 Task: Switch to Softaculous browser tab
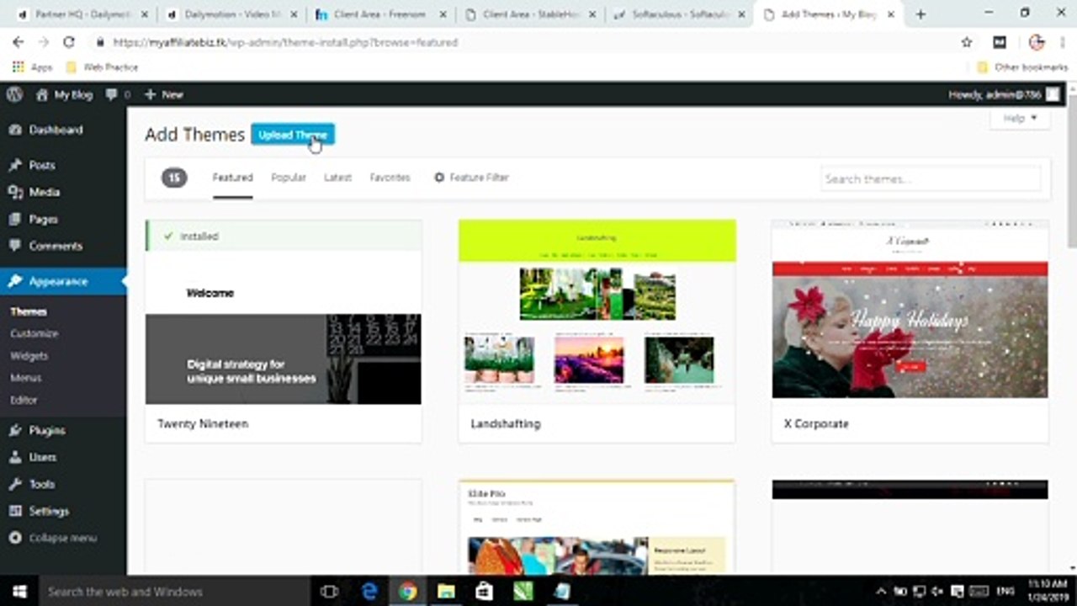tap(680, 14)
